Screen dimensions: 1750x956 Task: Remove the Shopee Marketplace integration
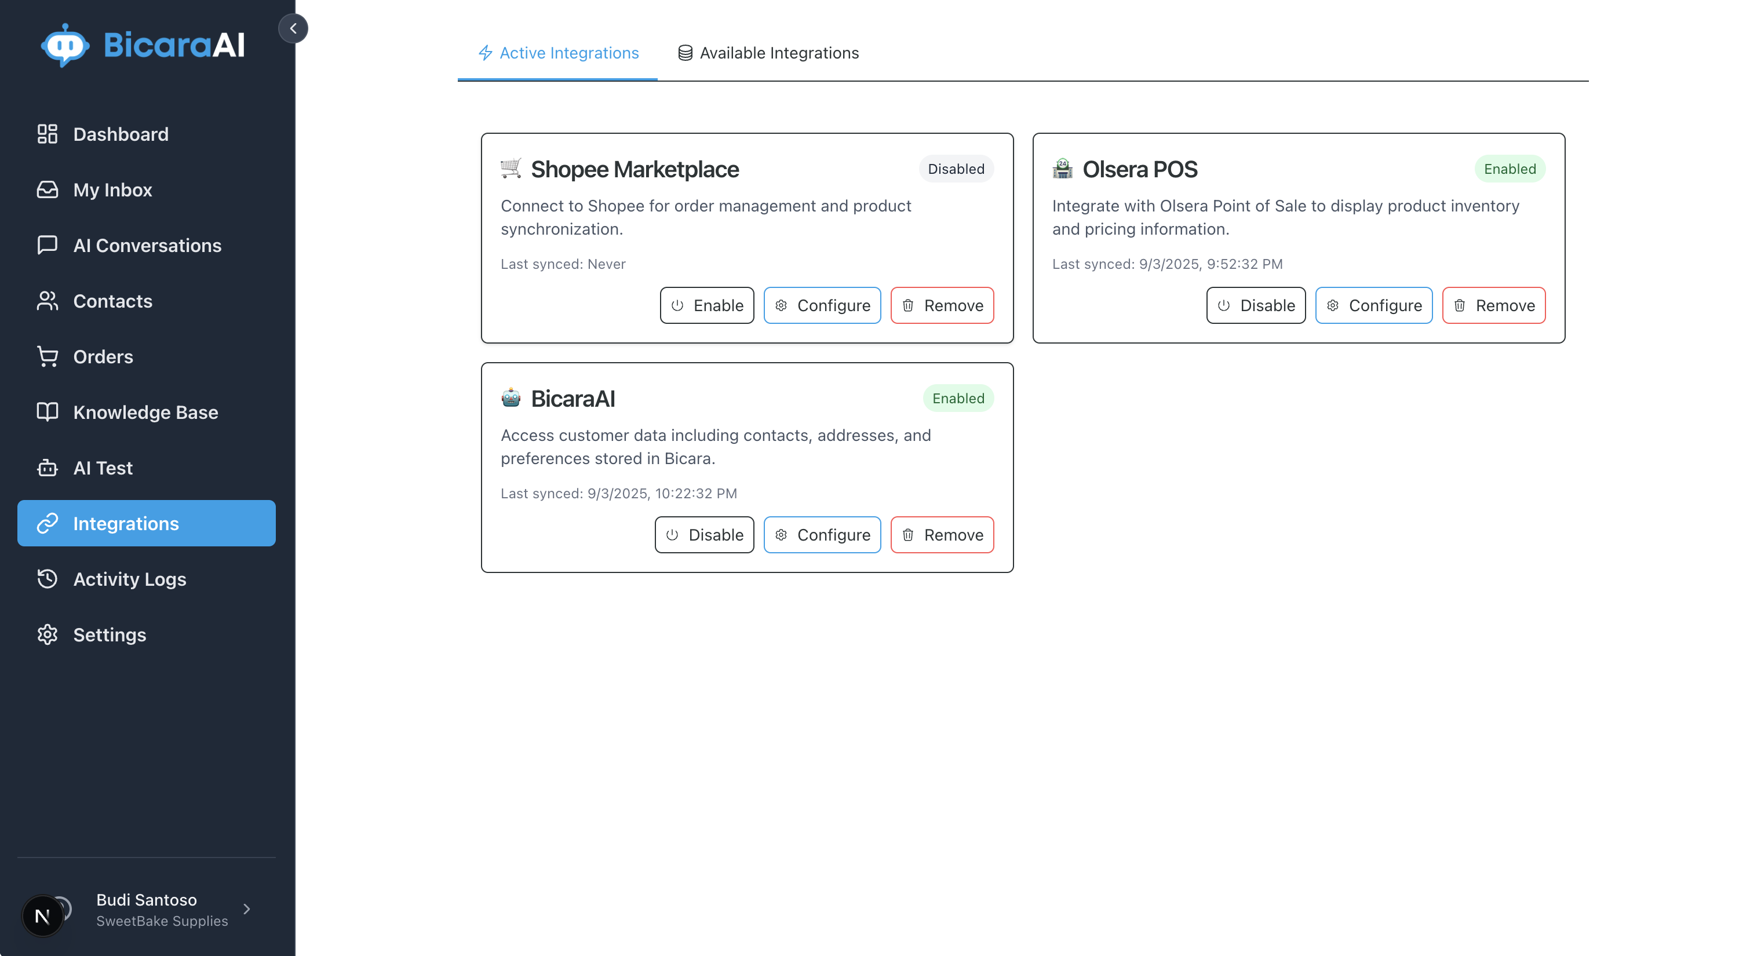pyautogui.click(x=942, y=305)
